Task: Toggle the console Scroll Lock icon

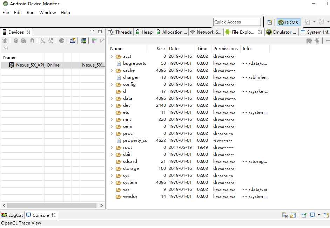Action: 293,215
